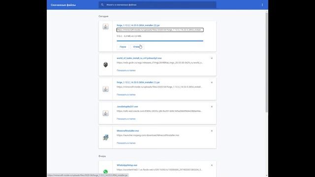Focus the search downloads input field
315x177 pixels.
(x=157, y=5)
